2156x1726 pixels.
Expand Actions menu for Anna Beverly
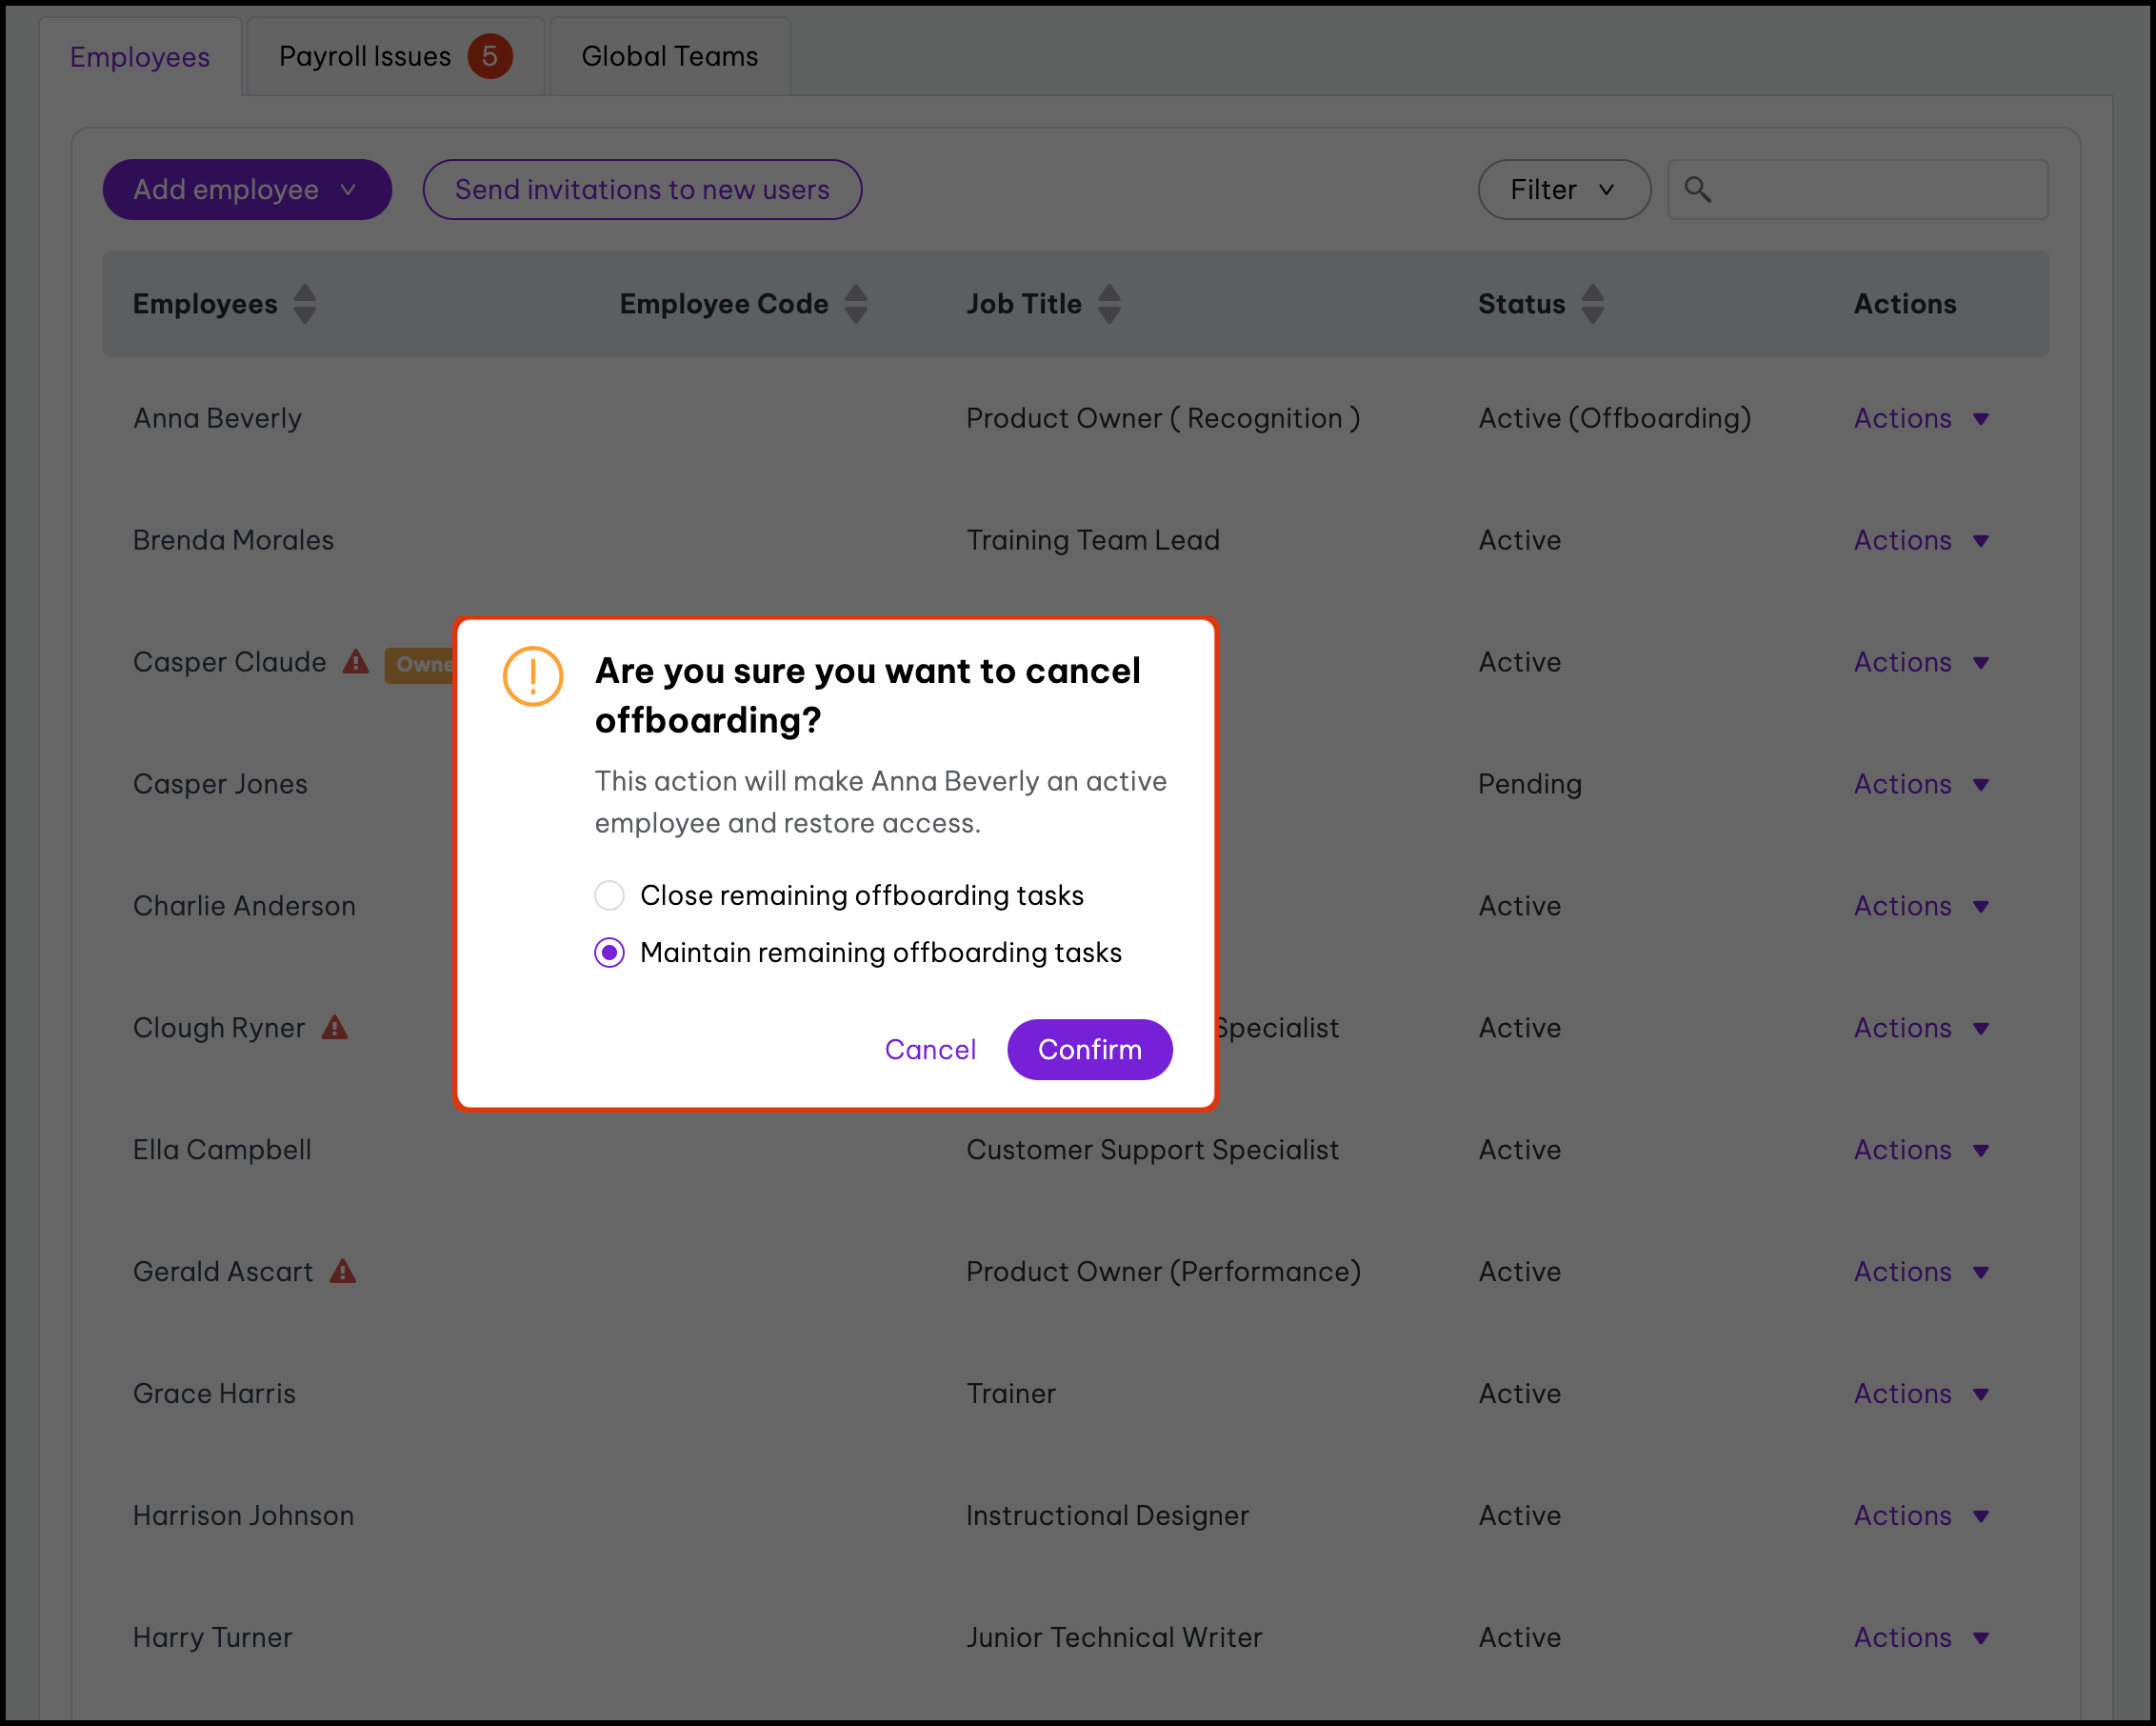[x=1920, y=418]
